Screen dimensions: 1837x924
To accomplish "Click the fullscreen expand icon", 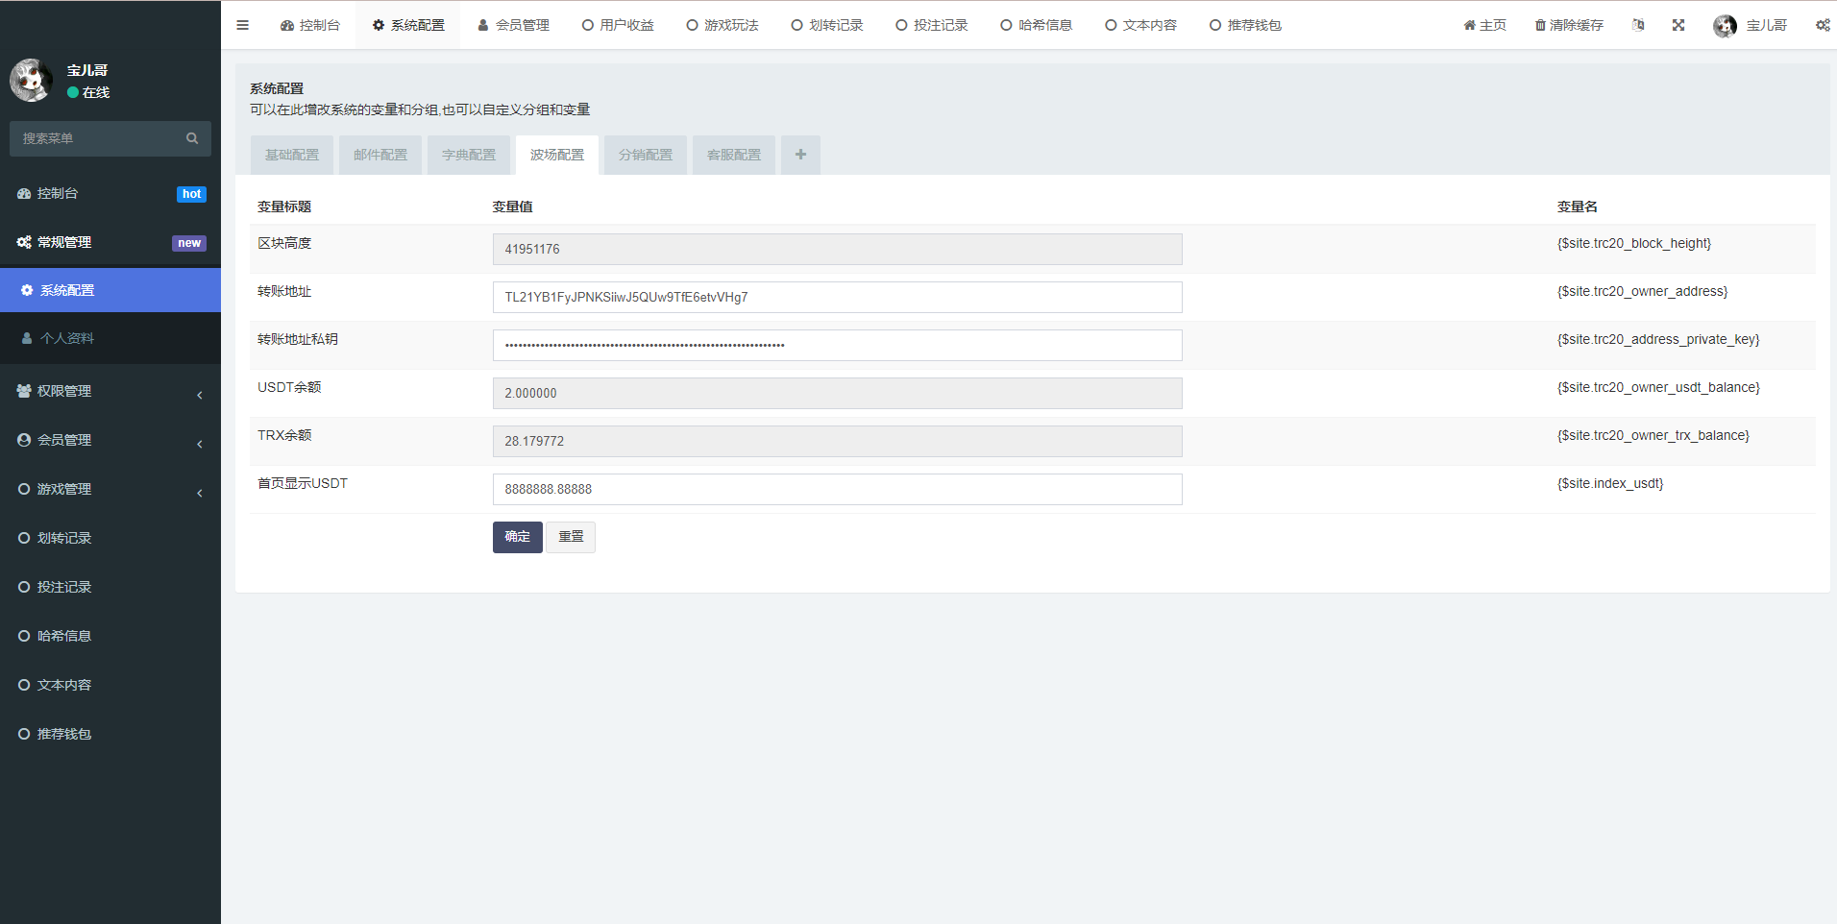I will click(1678, 25).
